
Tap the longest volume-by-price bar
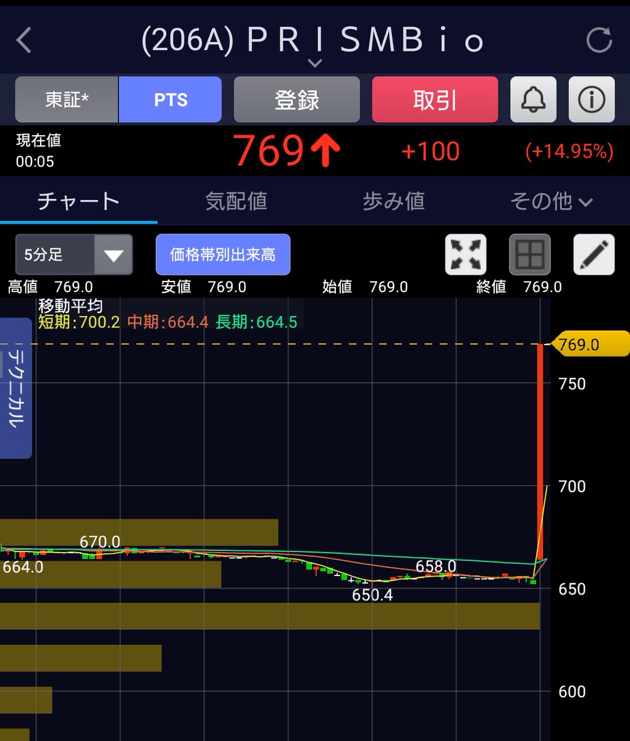click(270, 616)
